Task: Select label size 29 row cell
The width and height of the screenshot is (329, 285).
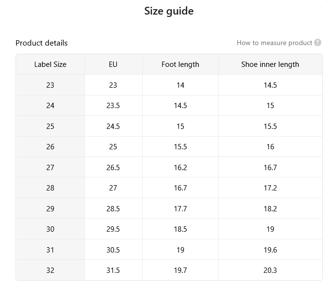Action: pyautogui.click(x=50, y=209)
